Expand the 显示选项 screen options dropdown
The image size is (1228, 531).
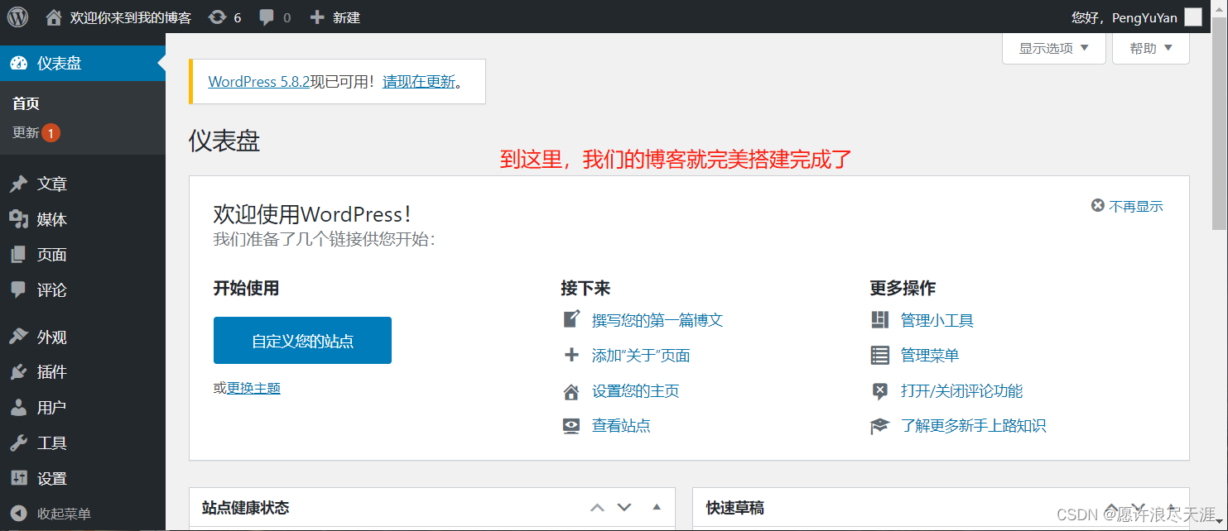tap(1053, 48)
